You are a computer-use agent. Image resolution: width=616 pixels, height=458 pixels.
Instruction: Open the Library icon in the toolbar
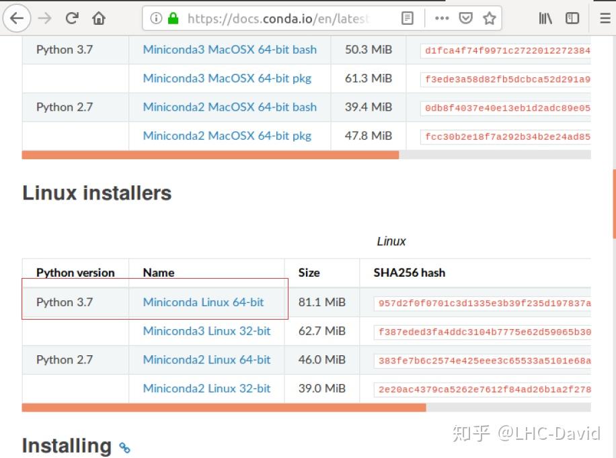point(545,18)
